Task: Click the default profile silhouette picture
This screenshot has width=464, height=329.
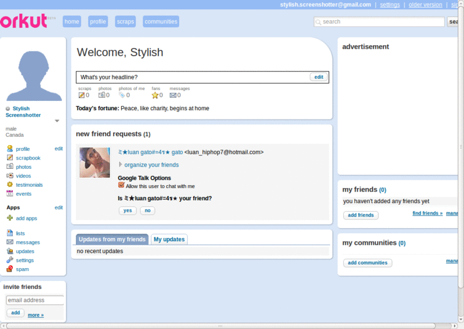Action: click(x=34, y=76)
